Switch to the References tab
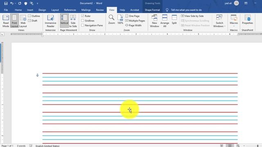The image size is (262, 147). (70, 10)
